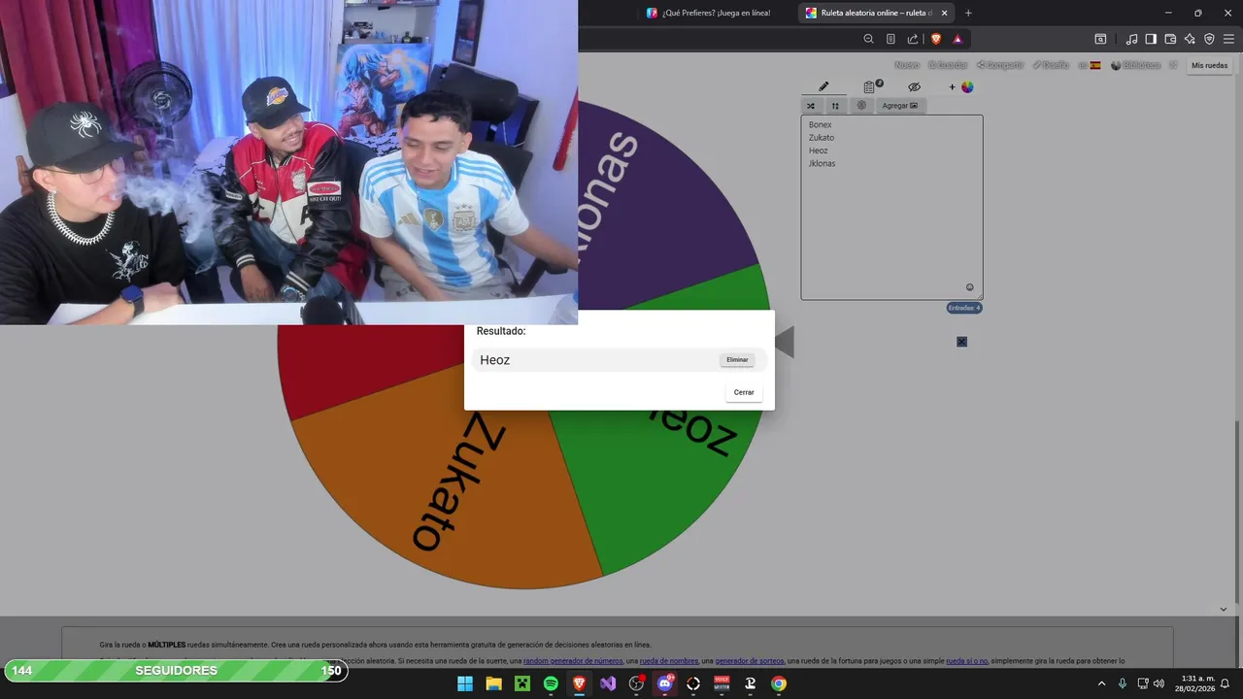The width and height of the screenshot is (1243, 699).
Task: Open the tab search icon
Action: pyautogui.click(x=1100, y=39)
